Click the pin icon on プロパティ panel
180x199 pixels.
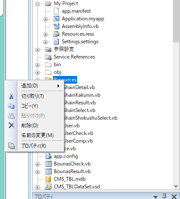tap(164, 196)
